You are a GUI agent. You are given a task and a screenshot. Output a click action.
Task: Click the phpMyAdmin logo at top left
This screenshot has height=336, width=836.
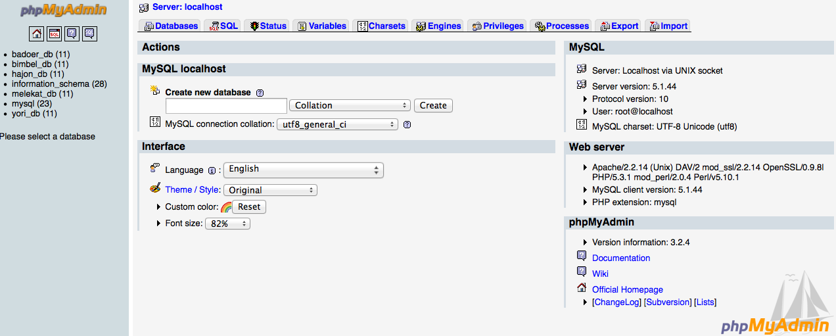[64, 11]
